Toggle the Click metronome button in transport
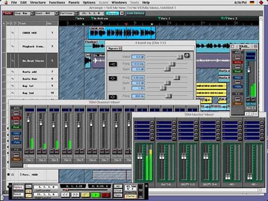Screen dimensions: 268x201 coord(118,191)
